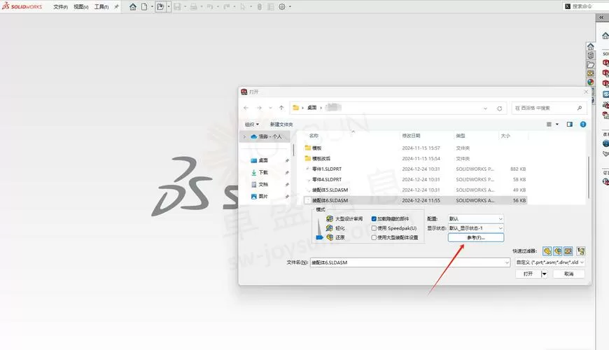Click the 取消 button

tap(568, 274)
